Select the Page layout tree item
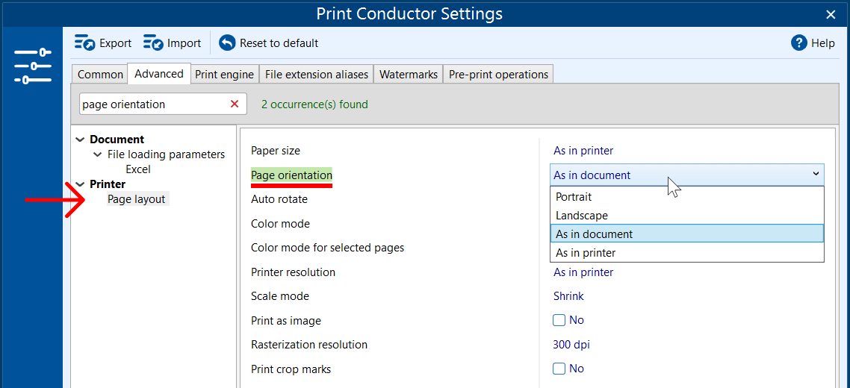The width and height of the screenshot is (850, 388). pos(136,199)
